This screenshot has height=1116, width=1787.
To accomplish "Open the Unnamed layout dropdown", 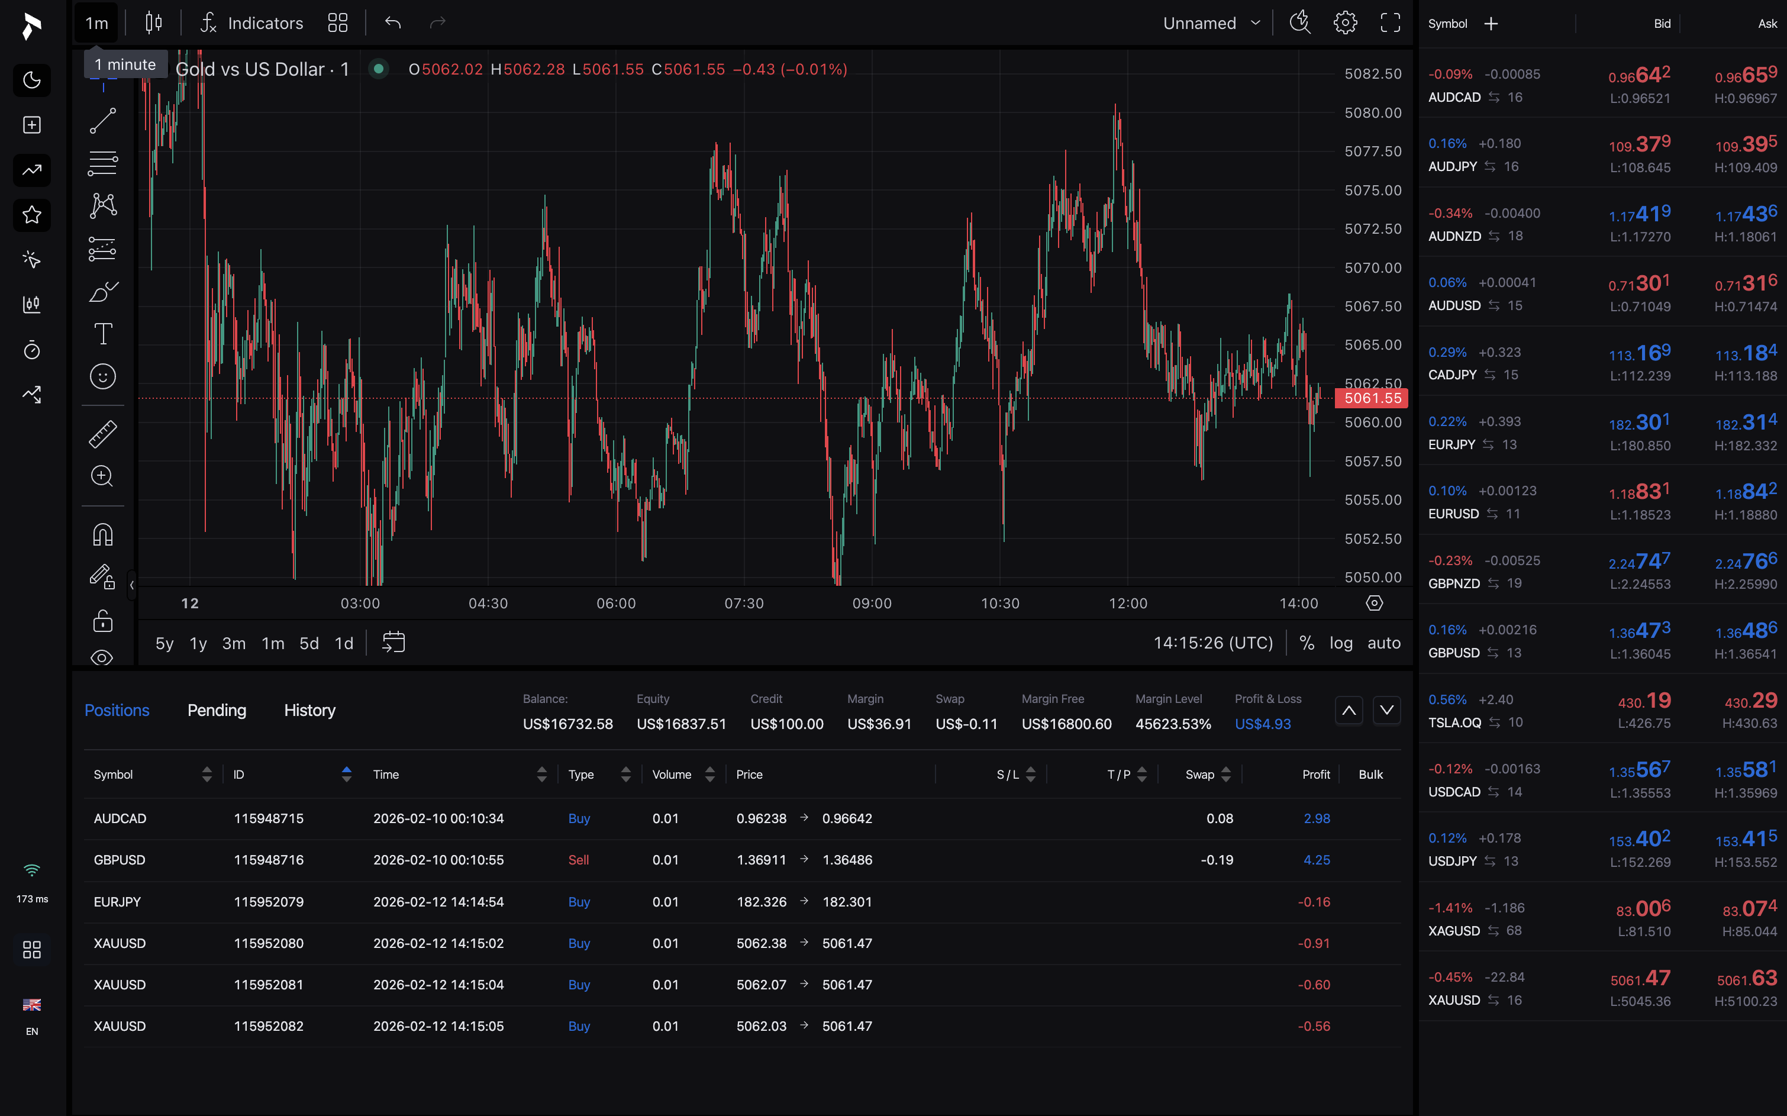I will (x=1211, y=22).
